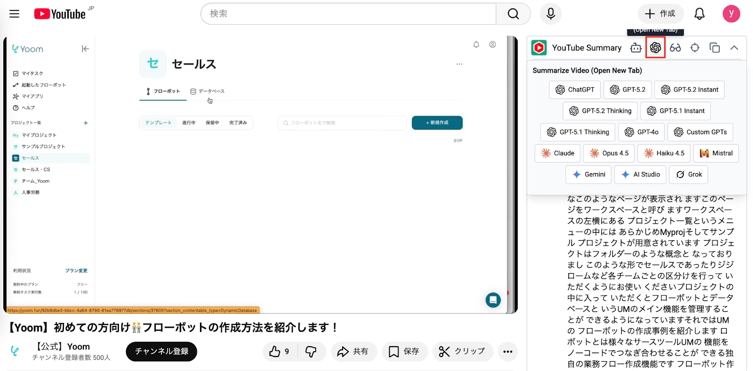Viewport: 753px width, 371px height.
Task: Pick GPT-5.1 Thinking model
Action: (x=577, y=132)
